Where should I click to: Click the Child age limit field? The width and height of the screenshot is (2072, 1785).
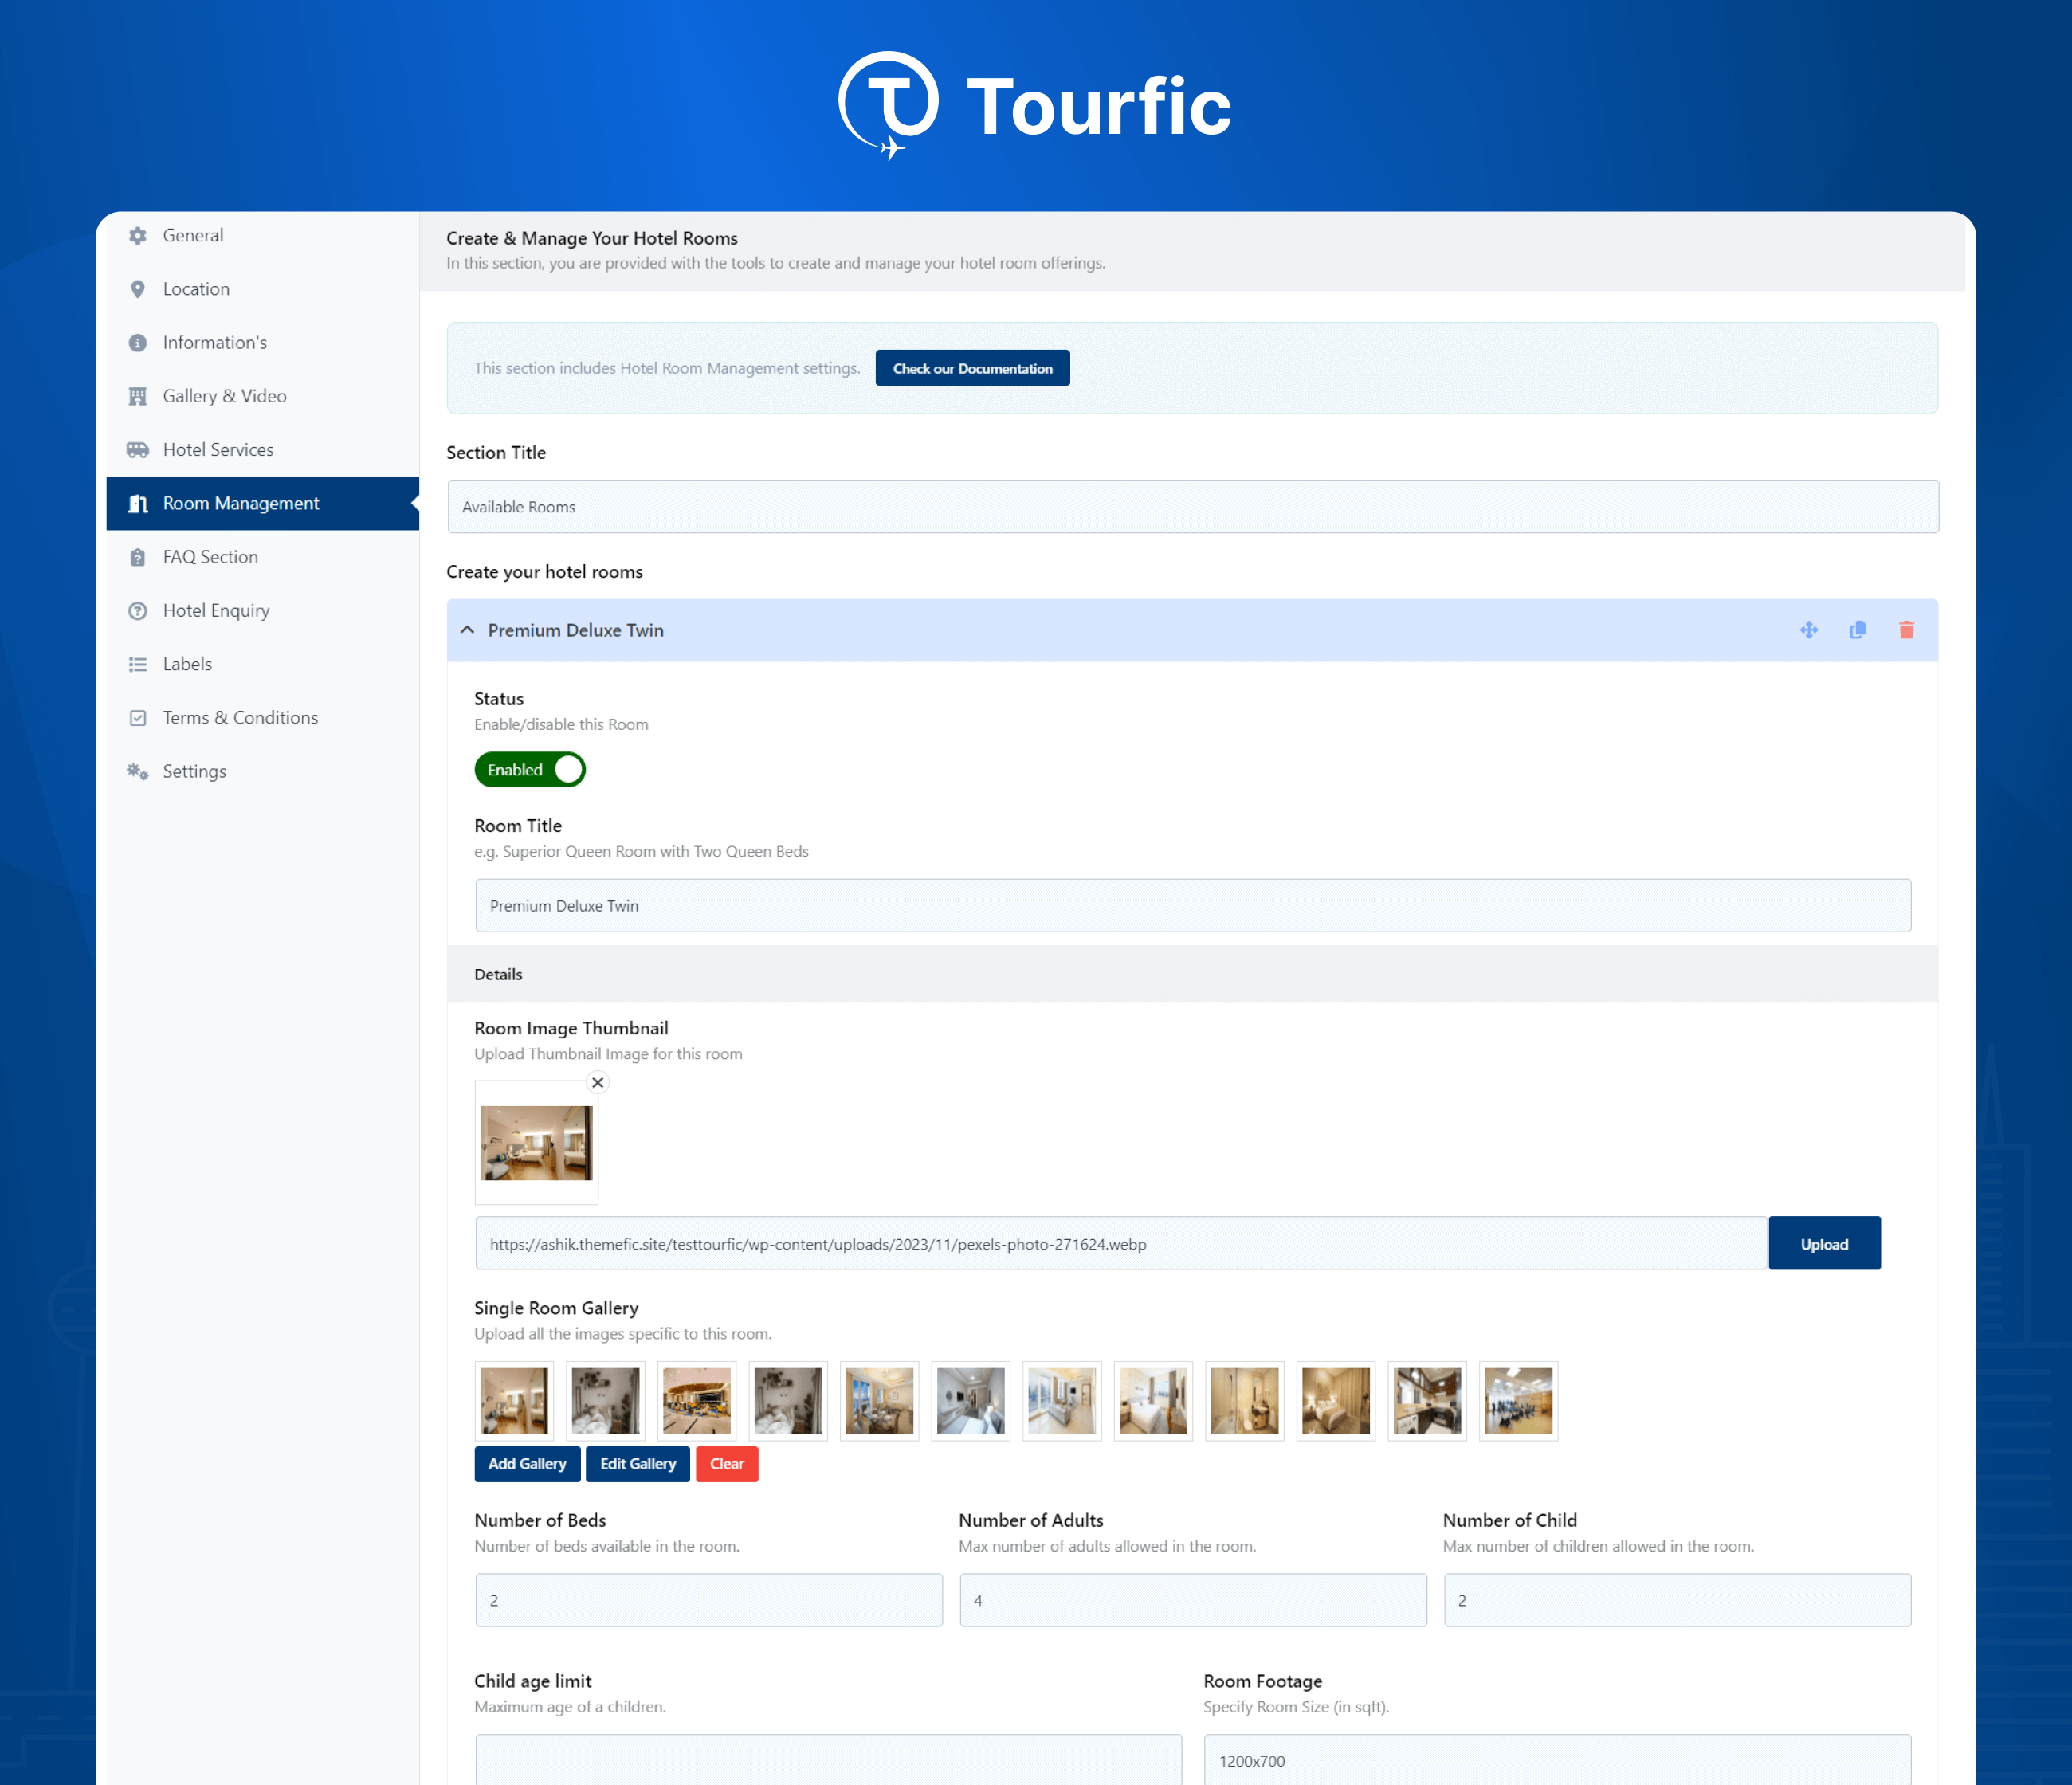click(x=828, y=1760)
